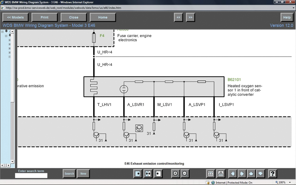This screenshot has width=296, height=185.
Task: Zoom out with the magnifier minus icon
Action: click(185, 174)
